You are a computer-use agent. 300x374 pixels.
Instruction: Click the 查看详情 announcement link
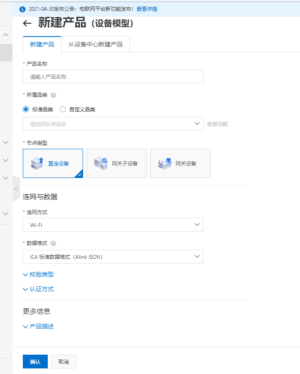click(x=147, y=9)
